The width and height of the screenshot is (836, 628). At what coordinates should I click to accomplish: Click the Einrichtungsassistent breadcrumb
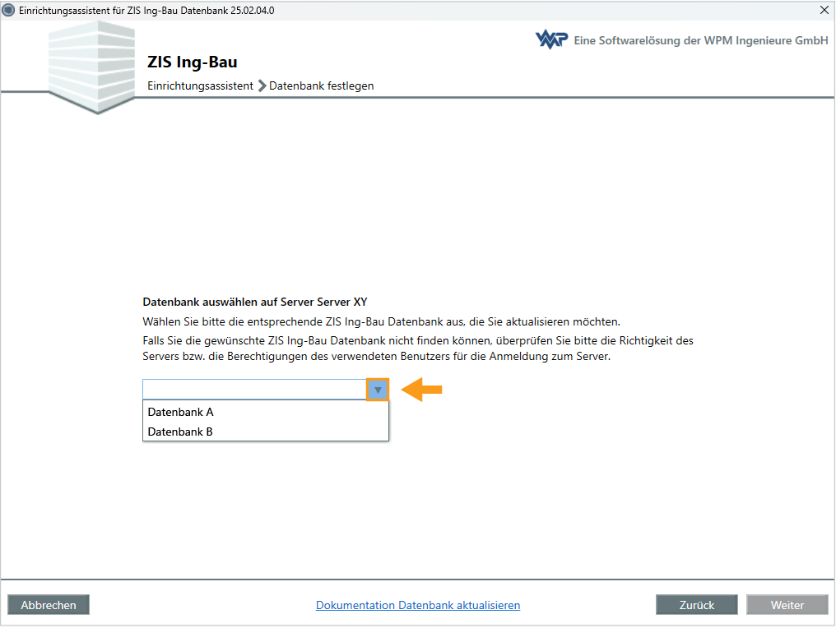click(x=201, y=85)
